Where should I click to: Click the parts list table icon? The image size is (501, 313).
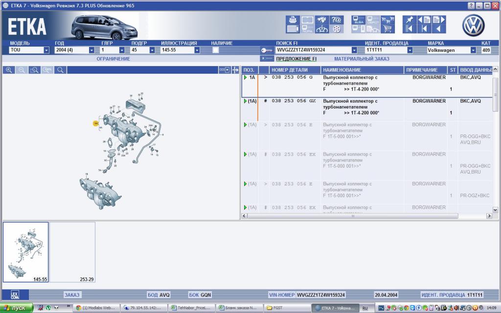pyautogui.click(x=293, y=29)
